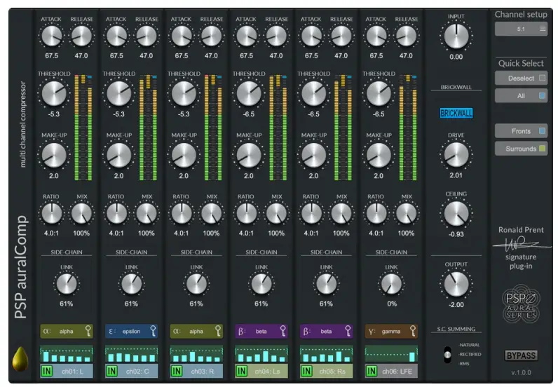Enable the BRICKWALL limiter button
This screenshot has width=558, height=387.
click(456, 113)
